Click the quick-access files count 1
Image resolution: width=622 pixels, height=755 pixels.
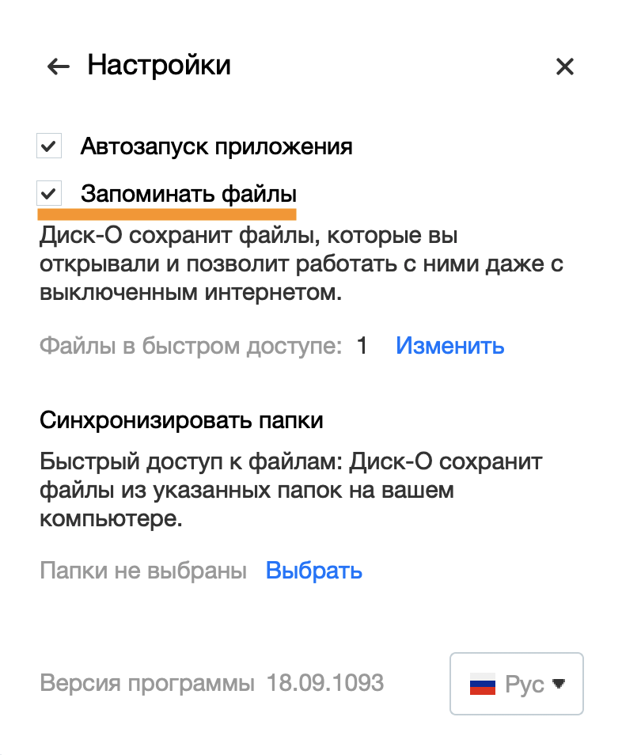(362, 346)
